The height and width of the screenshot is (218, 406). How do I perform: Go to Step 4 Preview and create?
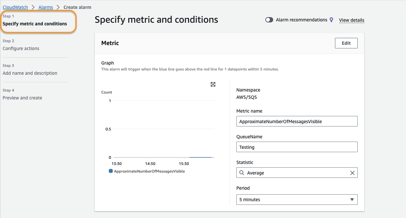click(22, 98)
